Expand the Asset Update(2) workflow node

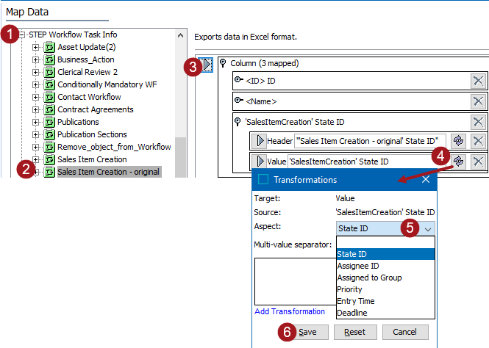click(35, 47)
